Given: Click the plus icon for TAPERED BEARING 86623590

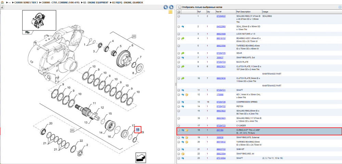Looking at the screenshot, I should pos(179,46).
